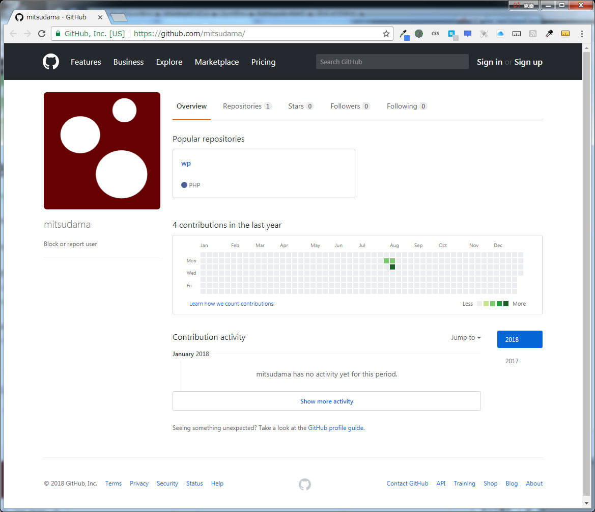
Task: Click the browser forward arrow
Action: click(x=27, y=34)
